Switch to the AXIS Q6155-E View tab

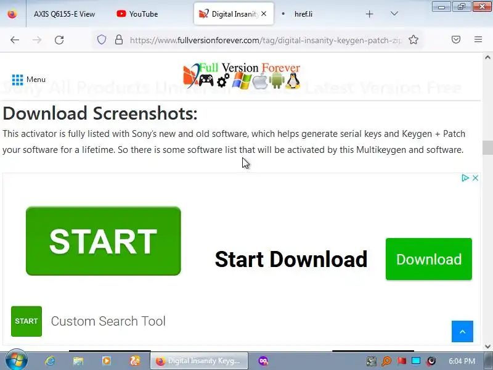pyautogui.click(x=64, y=14)
